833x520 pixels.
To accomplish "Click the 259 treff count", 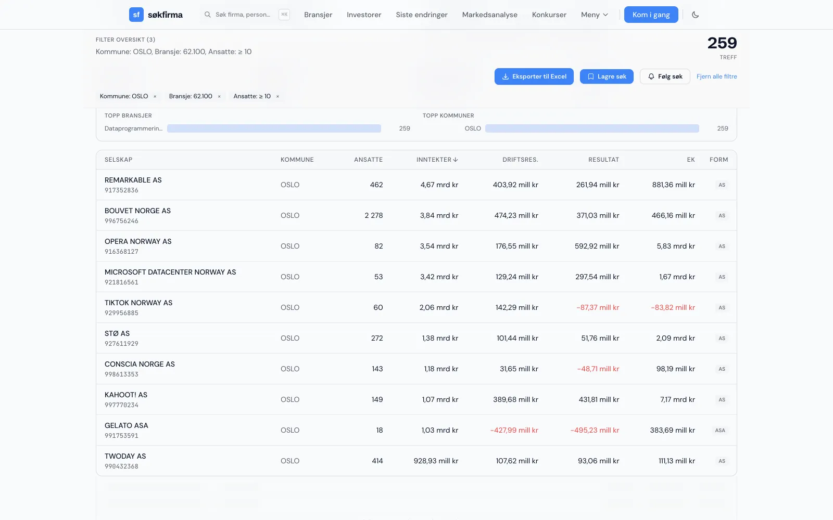I will tap(722, 43).
